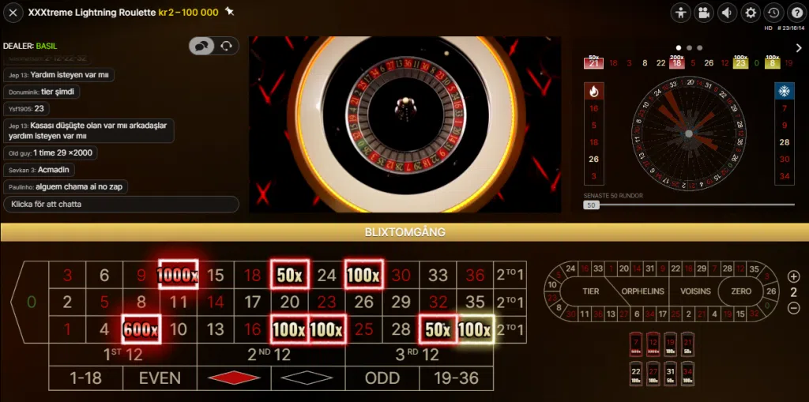Screen dimensions: 809x402
Task: Adjust the 'Senaste 50 rundor' slider handle
Action: (x=591, y=205)
